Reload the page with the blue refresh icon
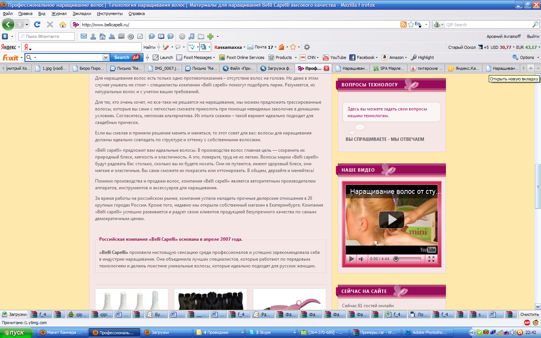This screenshot has height=338, width=541. pyautogui.click(x=37, y=24)
